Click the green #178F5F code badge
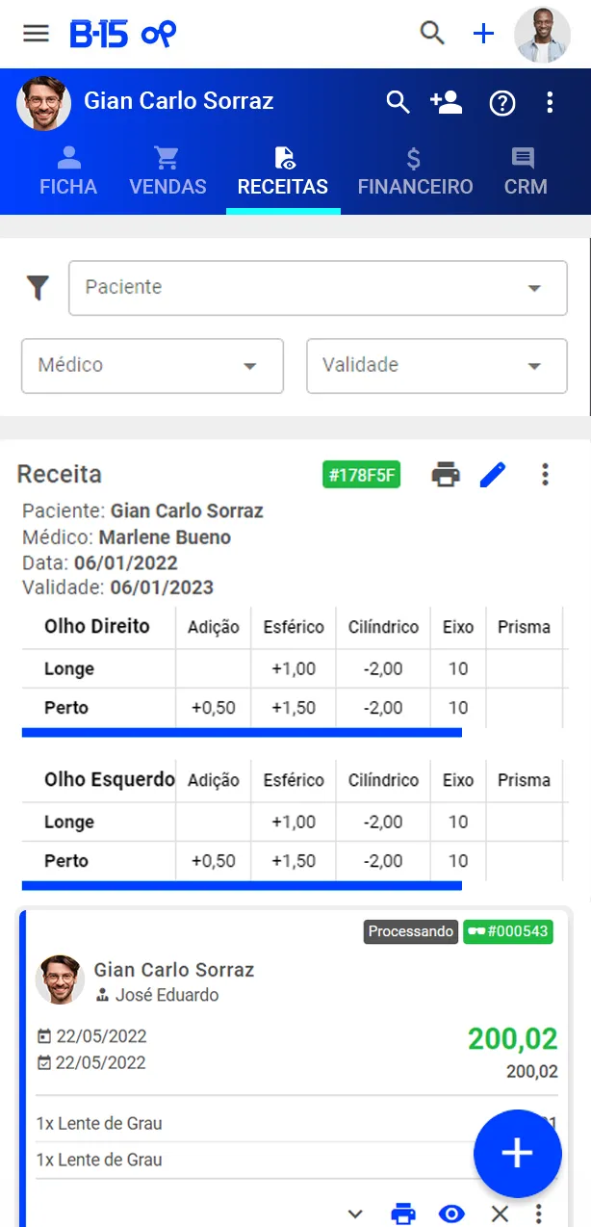The height and width of the screenshot is (1227, 591). click(361, 474)
